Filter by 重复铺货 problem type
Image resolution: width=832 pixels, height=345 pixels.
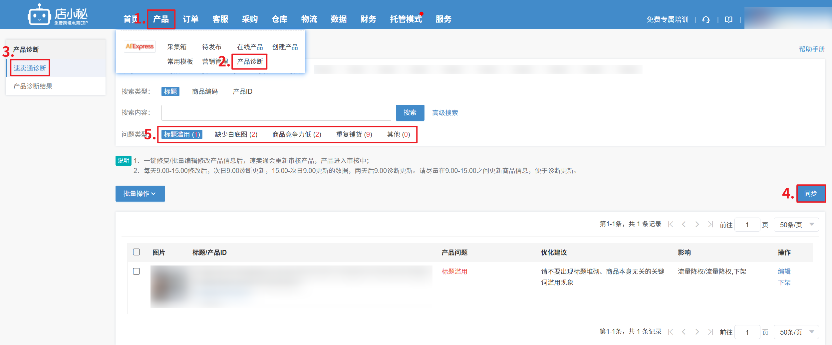(x=354, y=134)
